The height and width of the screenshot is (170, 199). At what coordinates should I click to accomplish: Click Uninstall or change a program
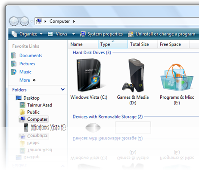click(165, 34)
